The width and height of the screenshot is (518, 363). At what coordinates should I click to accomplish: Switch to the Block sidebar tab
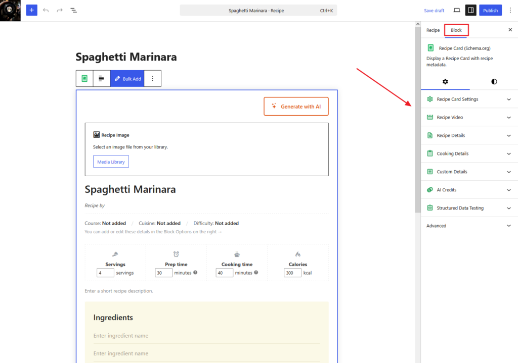click(456, 30)
